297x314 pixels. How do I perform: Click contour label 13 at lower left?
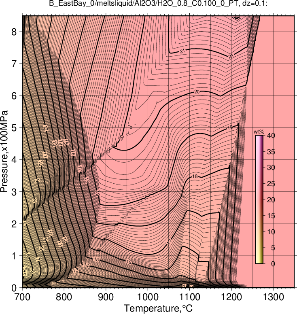tap(76, 270)
